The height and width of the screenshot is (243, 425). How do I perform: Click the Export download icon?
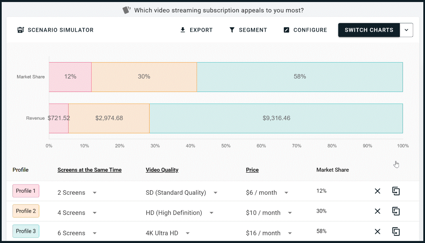183,30
